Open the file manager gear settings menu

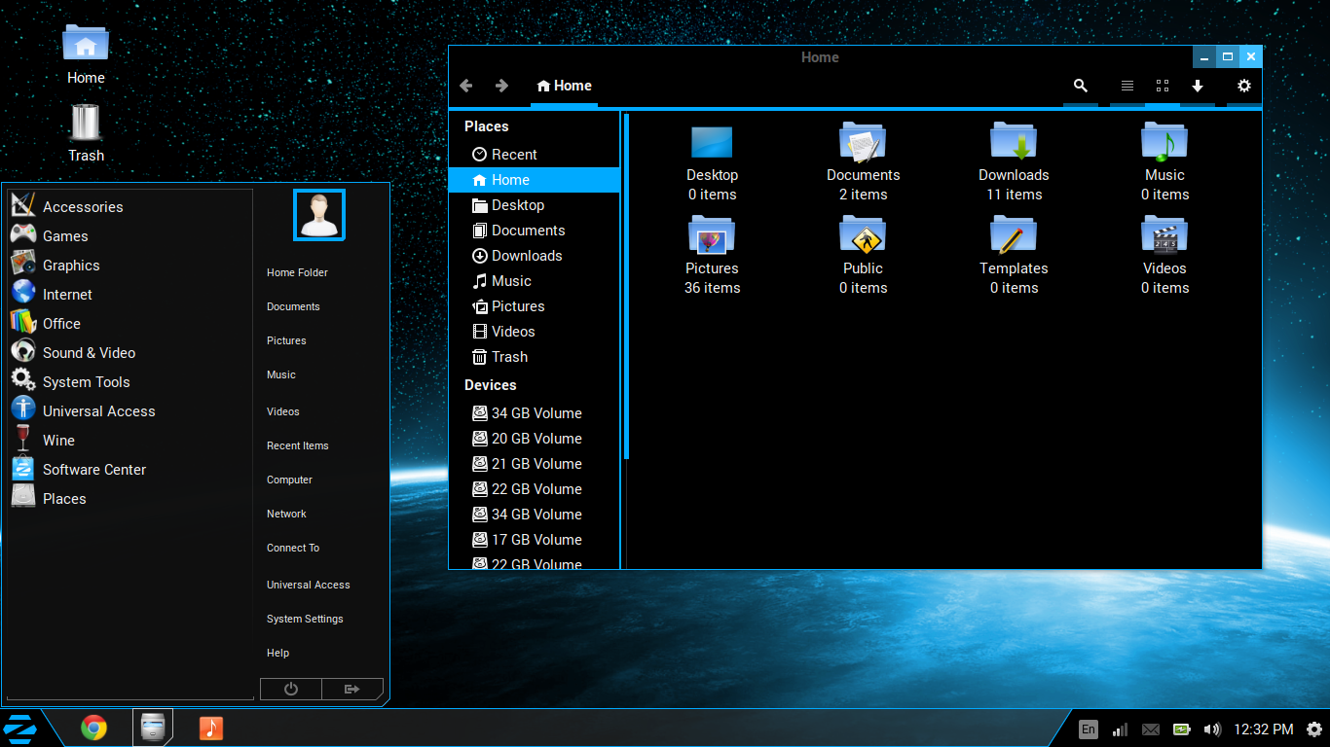(x=1243, y=87)
